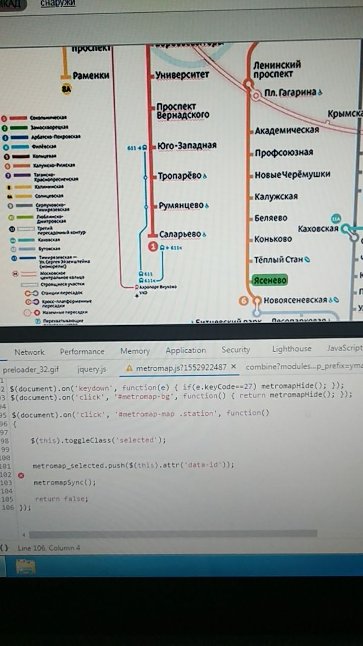The width and height of the screenshot is (363, 646).
Task: Open File Explorer from the taskbar
Action: coord(25,566)
